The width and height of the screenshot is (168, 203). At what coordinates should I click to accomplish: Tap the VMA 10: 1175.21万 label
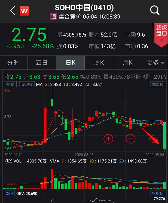[x=103, y=161]
